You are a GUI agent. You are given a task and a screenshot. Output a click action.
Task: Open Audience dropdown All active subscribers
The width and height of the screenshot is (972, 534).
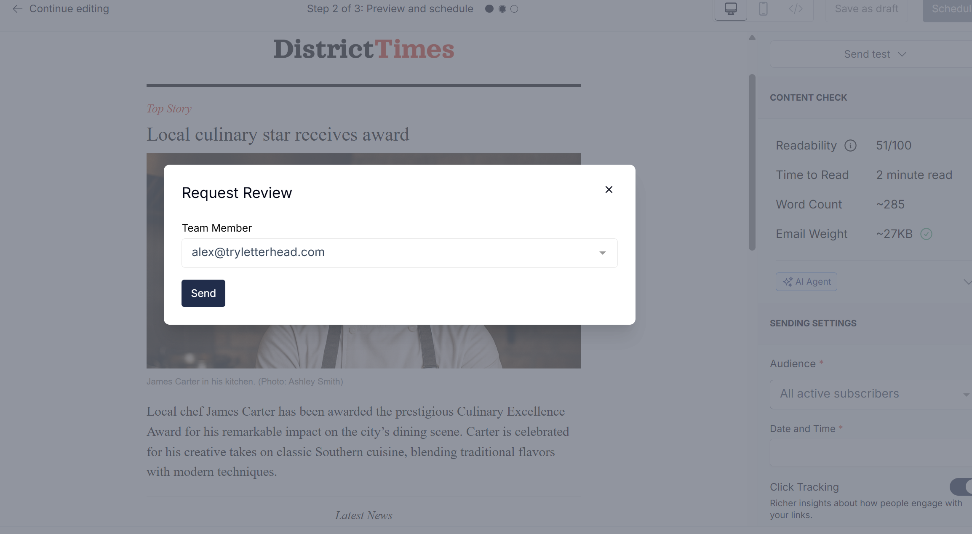pos(871,394)
